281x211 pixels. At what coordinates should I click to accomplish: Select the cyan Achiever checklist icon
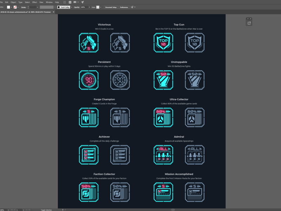click(89, 155)
